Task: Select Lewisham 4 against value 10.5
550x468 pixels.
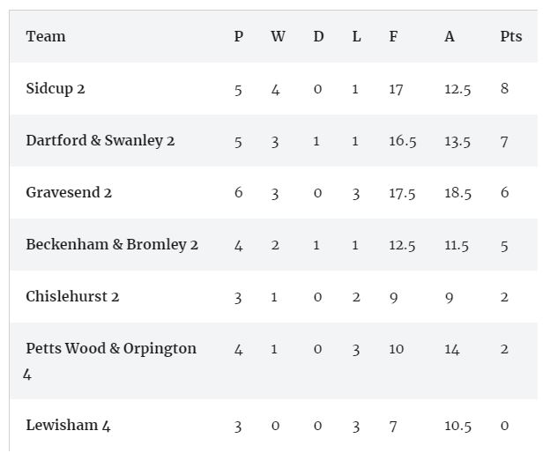Action: 457,426
